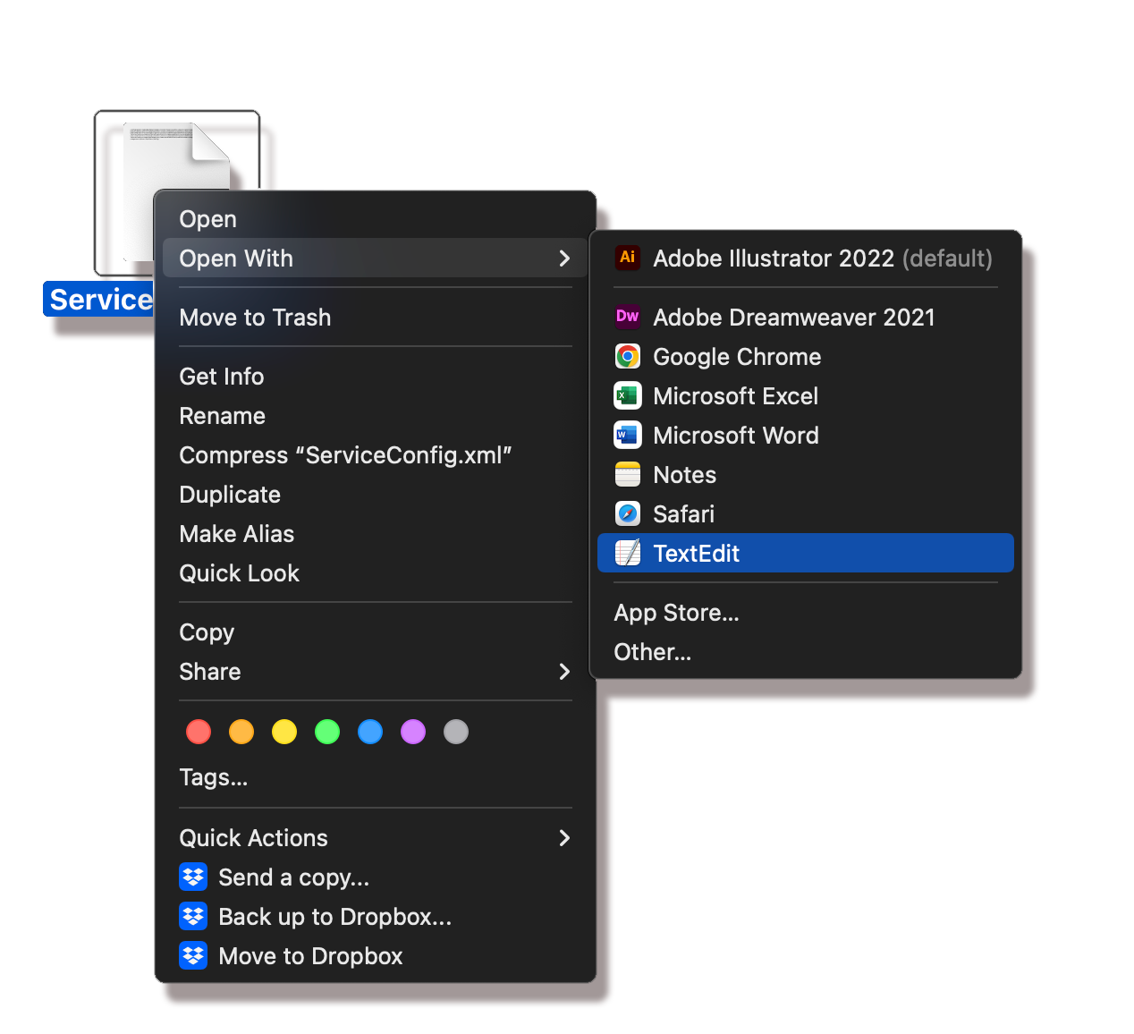This screenshot has height=1034, width=1134.
Task: Click Dropbox icon beside Send a copy
Action: (x=193, y=877)
